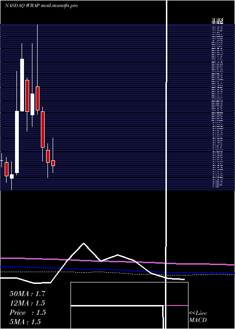Click the 5MA : 1.5 label
Viewport: 235px width, 329px height.
(25, 321)
